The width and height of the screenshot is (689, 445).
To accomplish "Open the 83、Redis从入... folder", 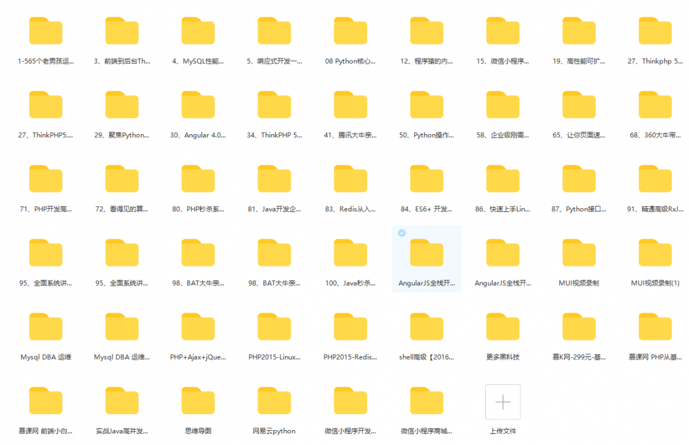I will pyautogui.click(x=350, y=179).
